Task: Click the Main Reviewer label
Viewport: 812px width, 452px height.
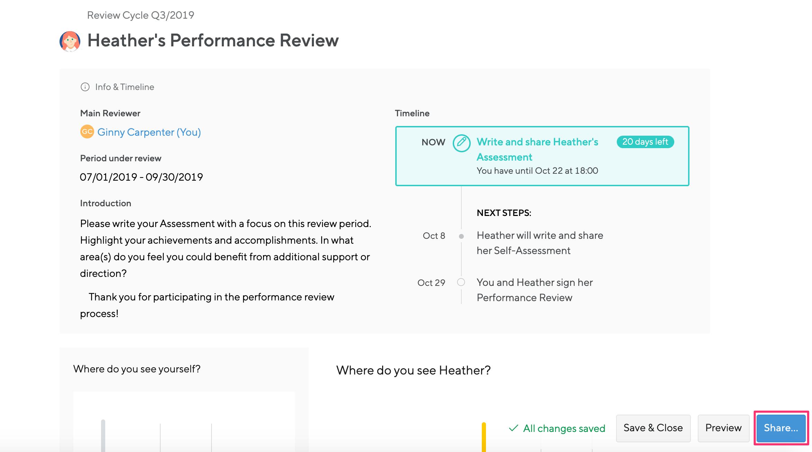Action: click(110, 113)
